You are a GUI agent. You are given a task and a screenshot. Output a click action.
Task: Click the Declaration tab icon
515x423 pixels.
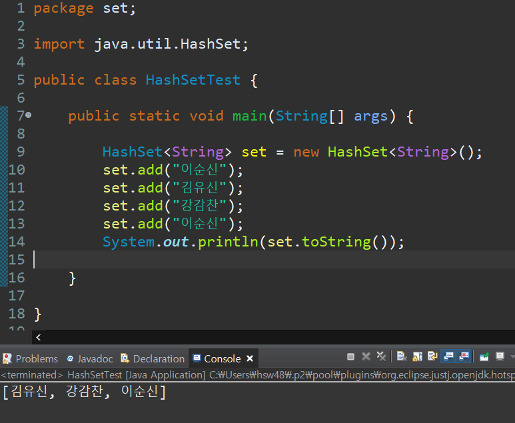click(125, 358)
